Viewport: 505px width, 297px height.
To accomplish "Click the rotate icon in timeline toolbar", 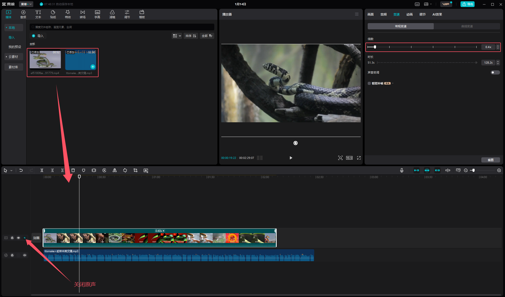I will click(x=125, y=170).
